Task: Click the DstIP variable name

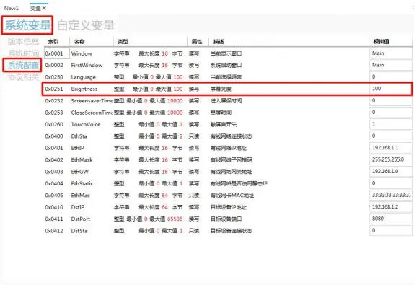Action: [78, 207]
